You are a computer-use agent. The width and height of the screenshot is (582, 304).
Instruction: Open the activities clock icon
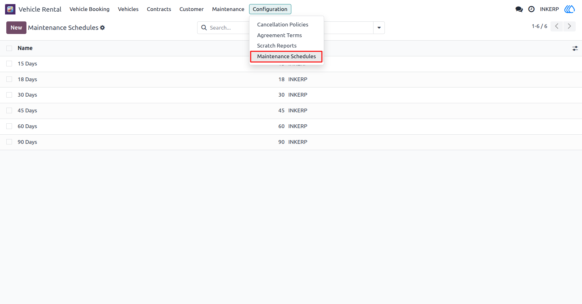(531, 9)
